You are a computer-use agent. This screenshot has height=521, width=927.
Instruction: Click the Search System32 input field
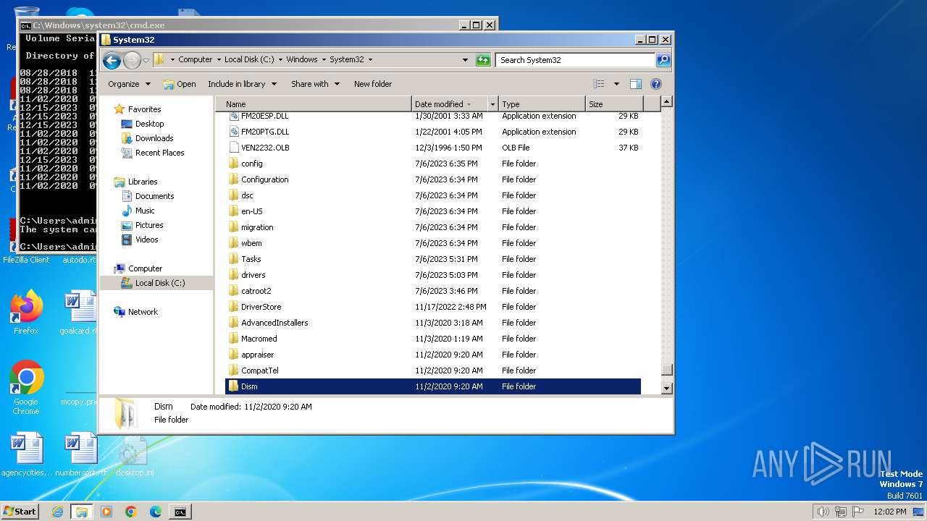click(x=576, y=60)
